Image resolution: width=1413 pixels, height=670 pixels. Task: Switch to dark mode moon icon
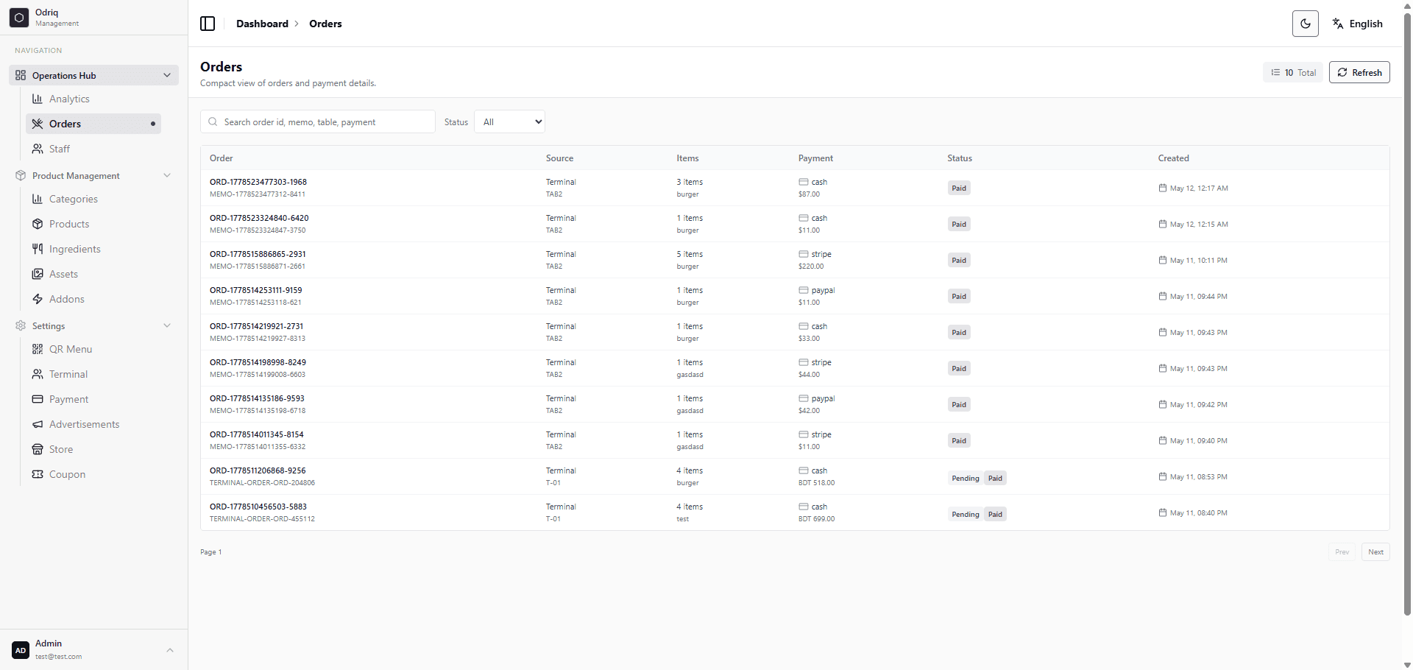coord(1305,24)
